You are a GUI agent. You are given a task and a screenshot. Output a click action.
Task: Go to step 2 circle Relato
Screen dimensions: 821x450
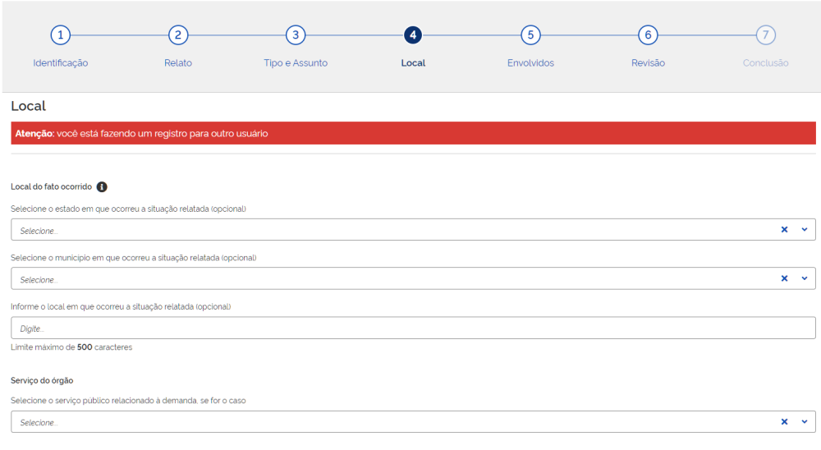point(178,35)
